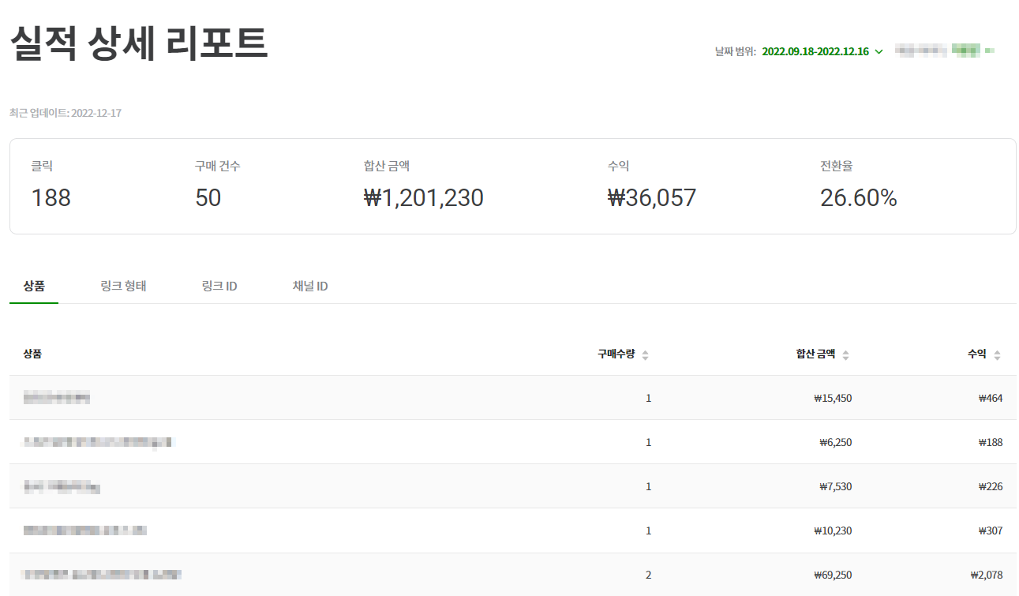
Task: Click the green account avatar icon top right
Action: point(964,51)
